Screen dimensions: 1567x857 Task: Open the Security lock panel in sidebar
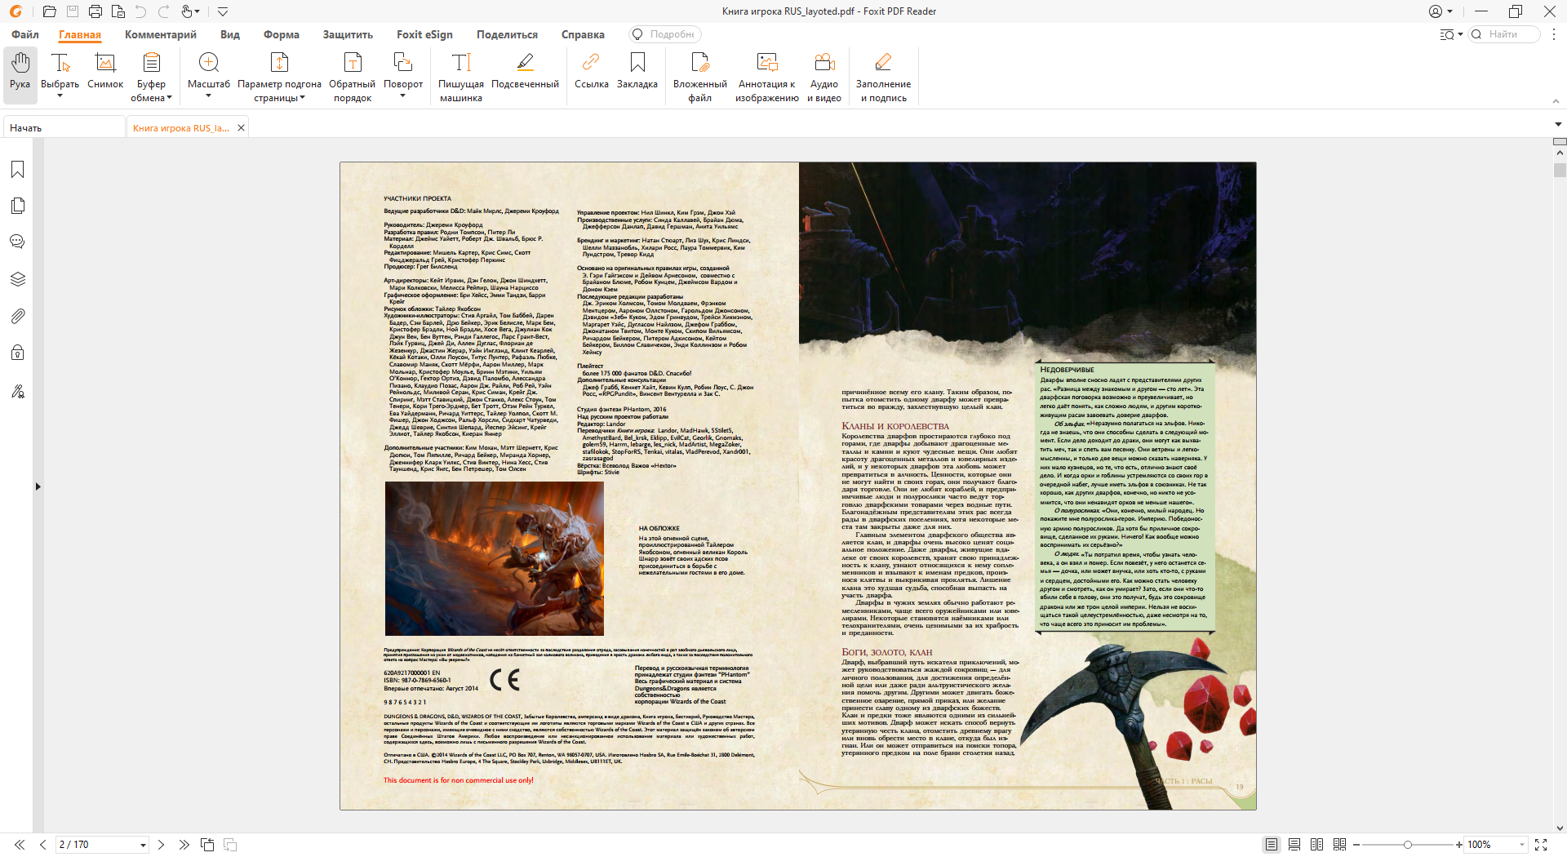coord(18,353)
